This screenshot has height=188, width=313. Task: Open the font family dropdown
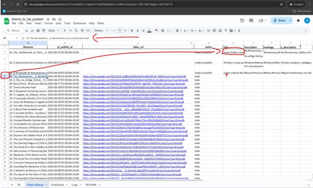coord(101,31)
